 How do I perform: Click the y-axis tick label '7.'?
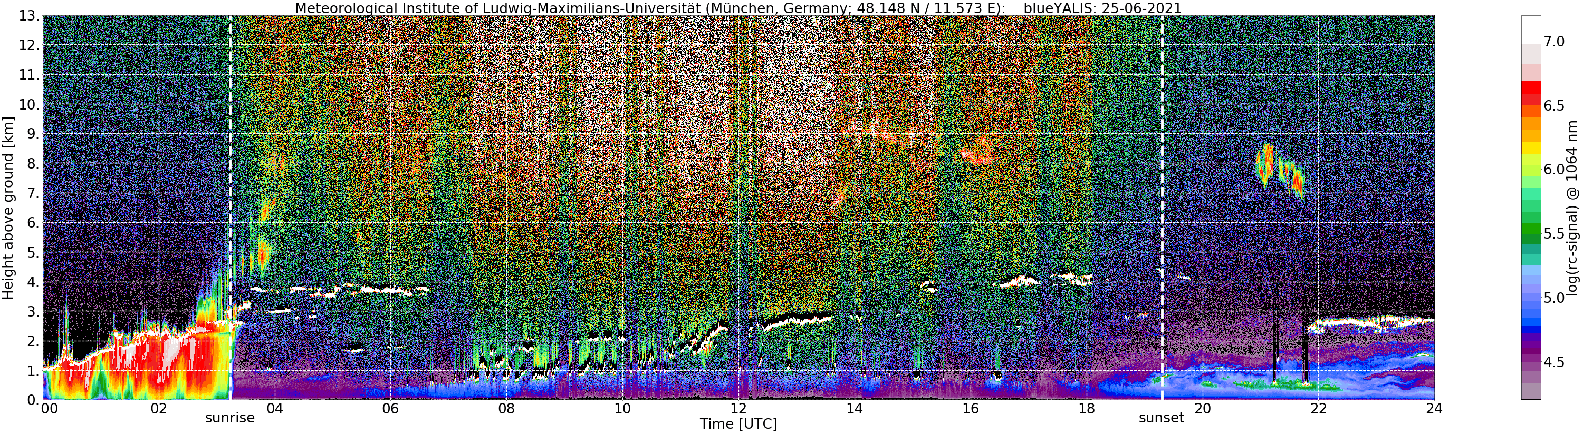click(33, 193)
